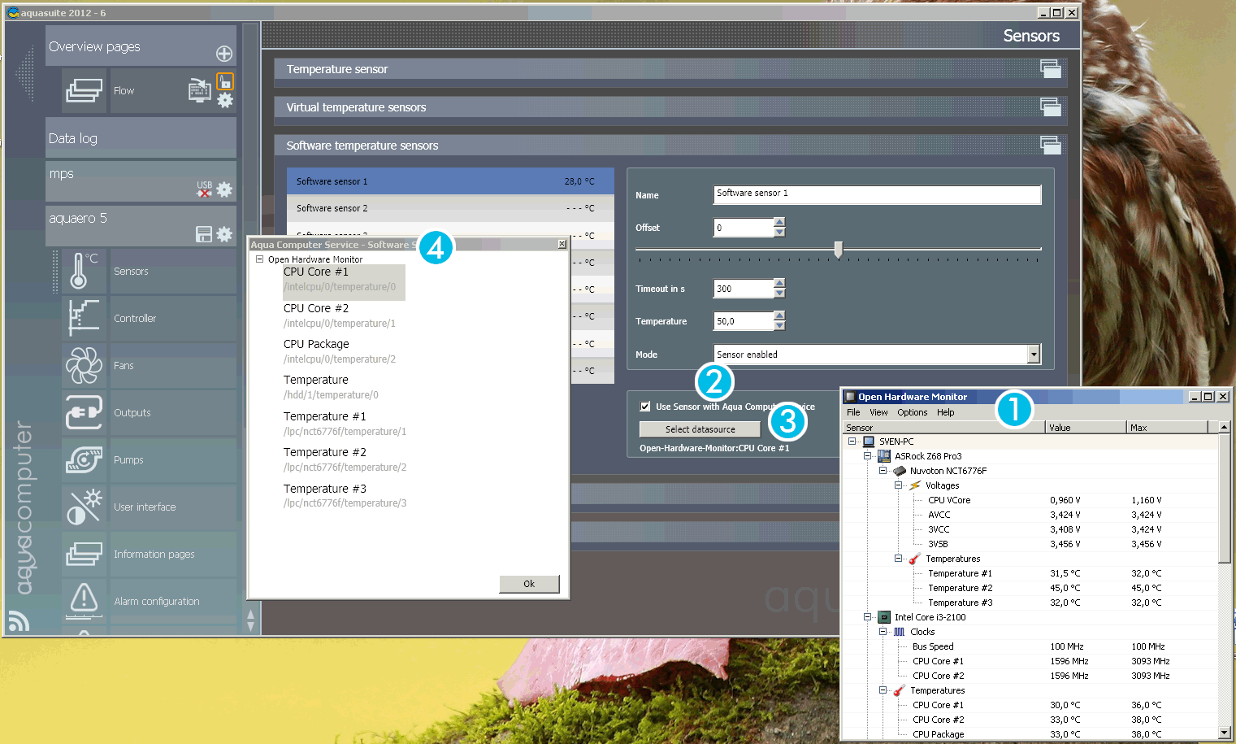
Task: Open the Outputs plug icon
Action: point(84,412)
